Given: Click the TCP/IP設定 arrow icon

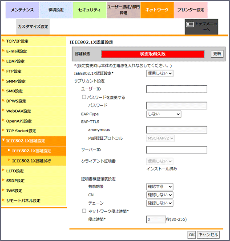Looking at the screenshot, I should coord(3,41).
